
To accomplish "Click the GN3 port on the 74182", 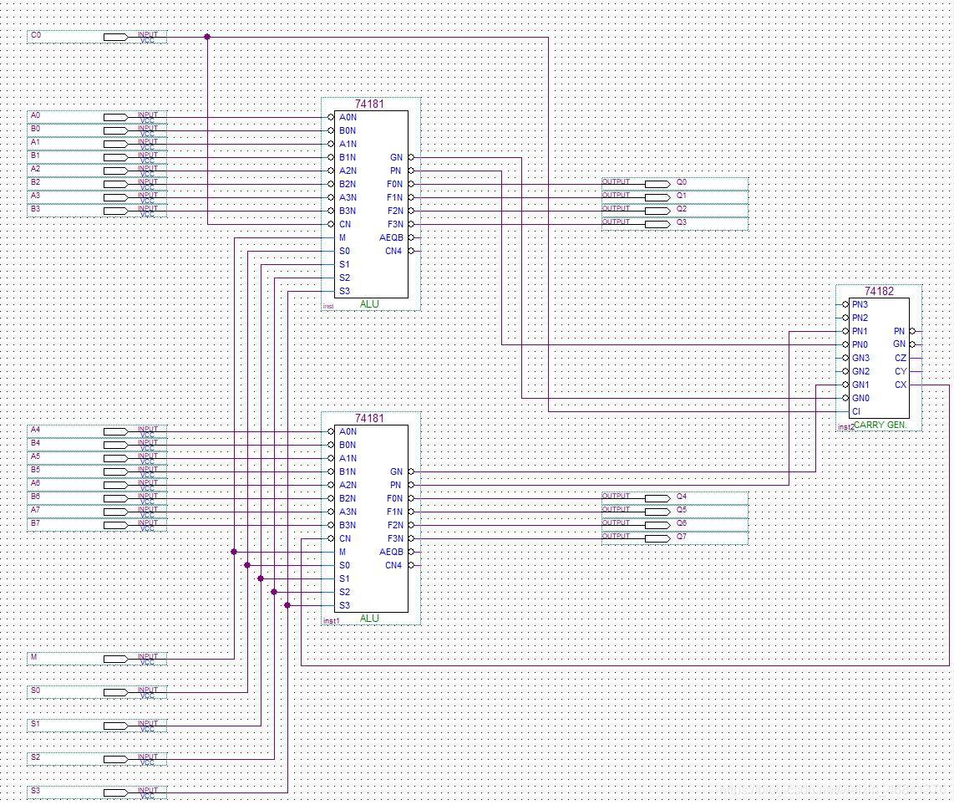I will (x=860, y=358).
